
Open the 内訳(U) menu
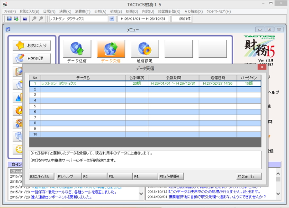148,11
